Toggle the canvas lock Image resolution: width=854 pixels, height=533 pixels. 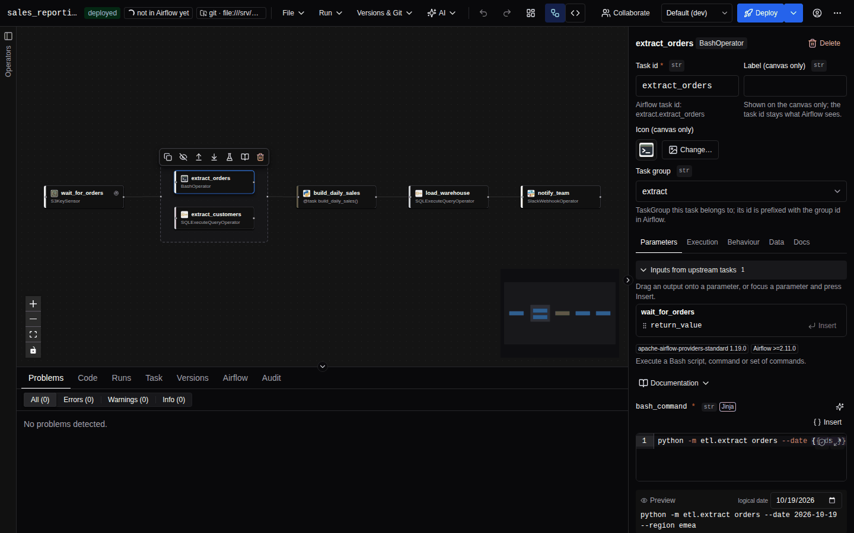[33, 350]
